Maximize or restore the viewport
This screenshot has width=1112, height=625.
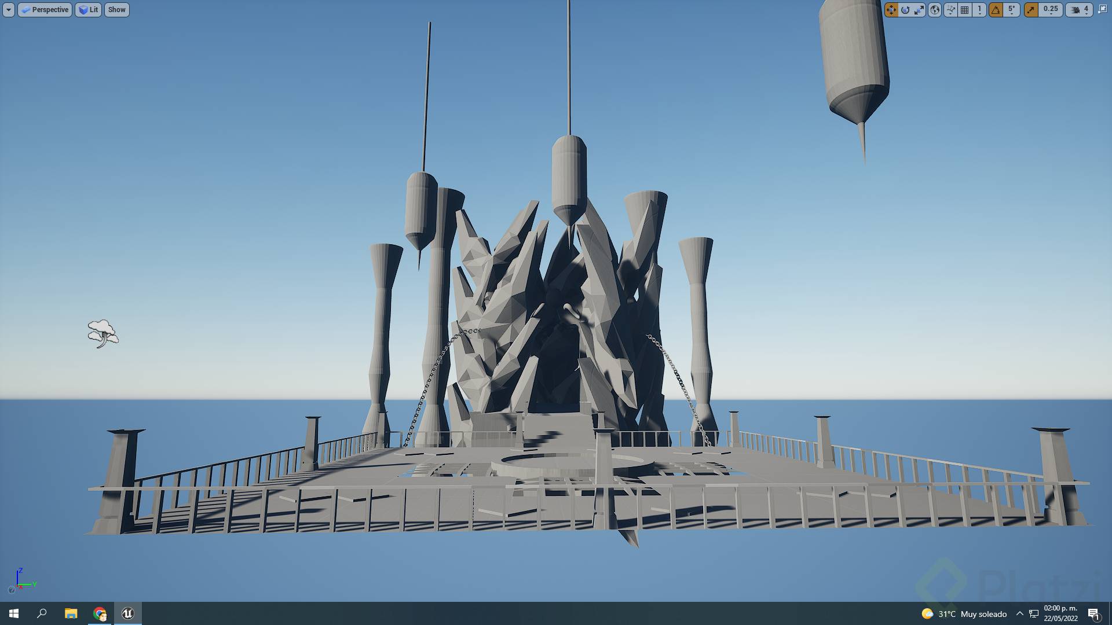tap(1103, 9)
